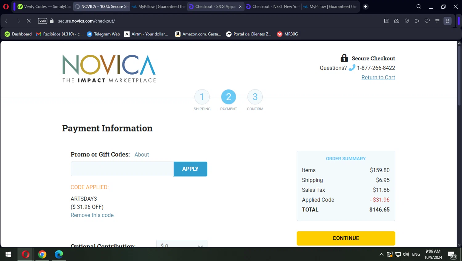Click the TOTAL amount $146.65

pos(379,210)
